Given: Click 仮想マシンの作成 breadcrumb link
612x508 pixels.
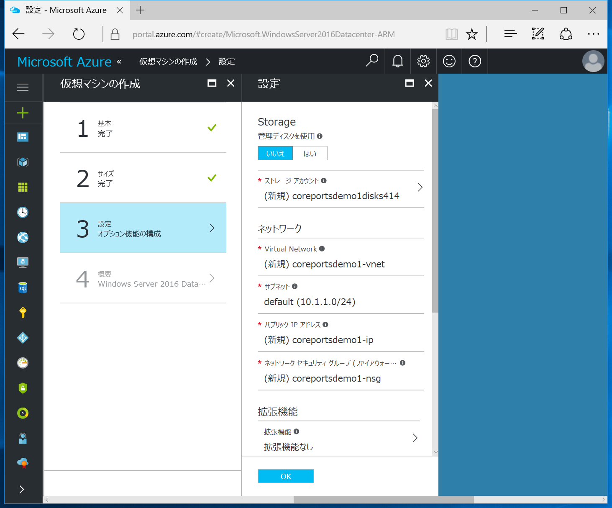Looking at the screenshot, I should pos(168,62).
